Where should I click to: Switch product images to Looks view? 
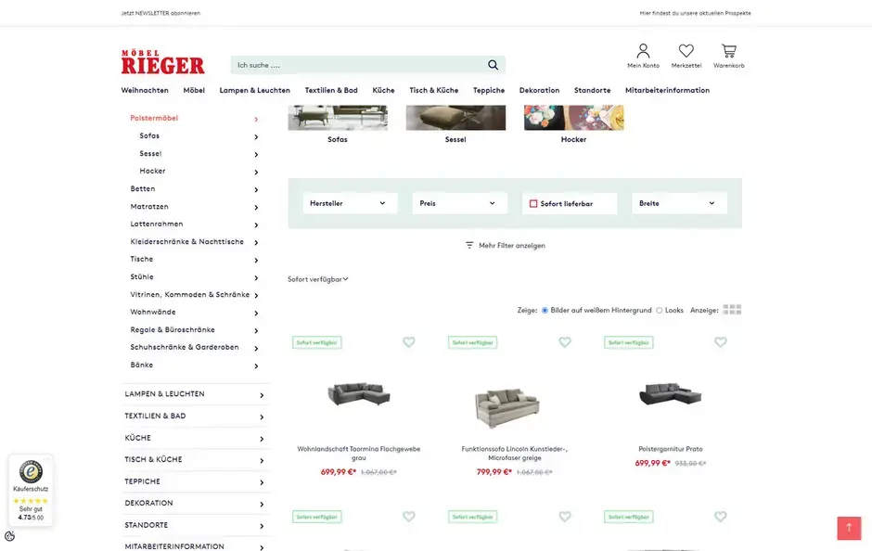659,310
